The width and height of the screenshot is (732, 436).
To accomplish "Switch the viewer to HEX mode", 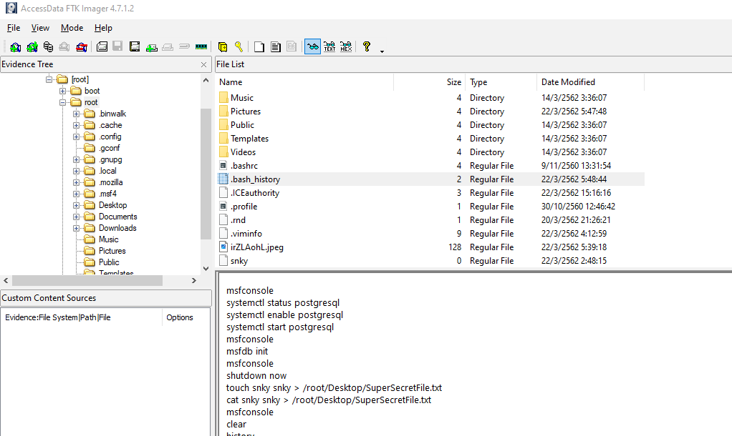I will (x=346, y=47).
